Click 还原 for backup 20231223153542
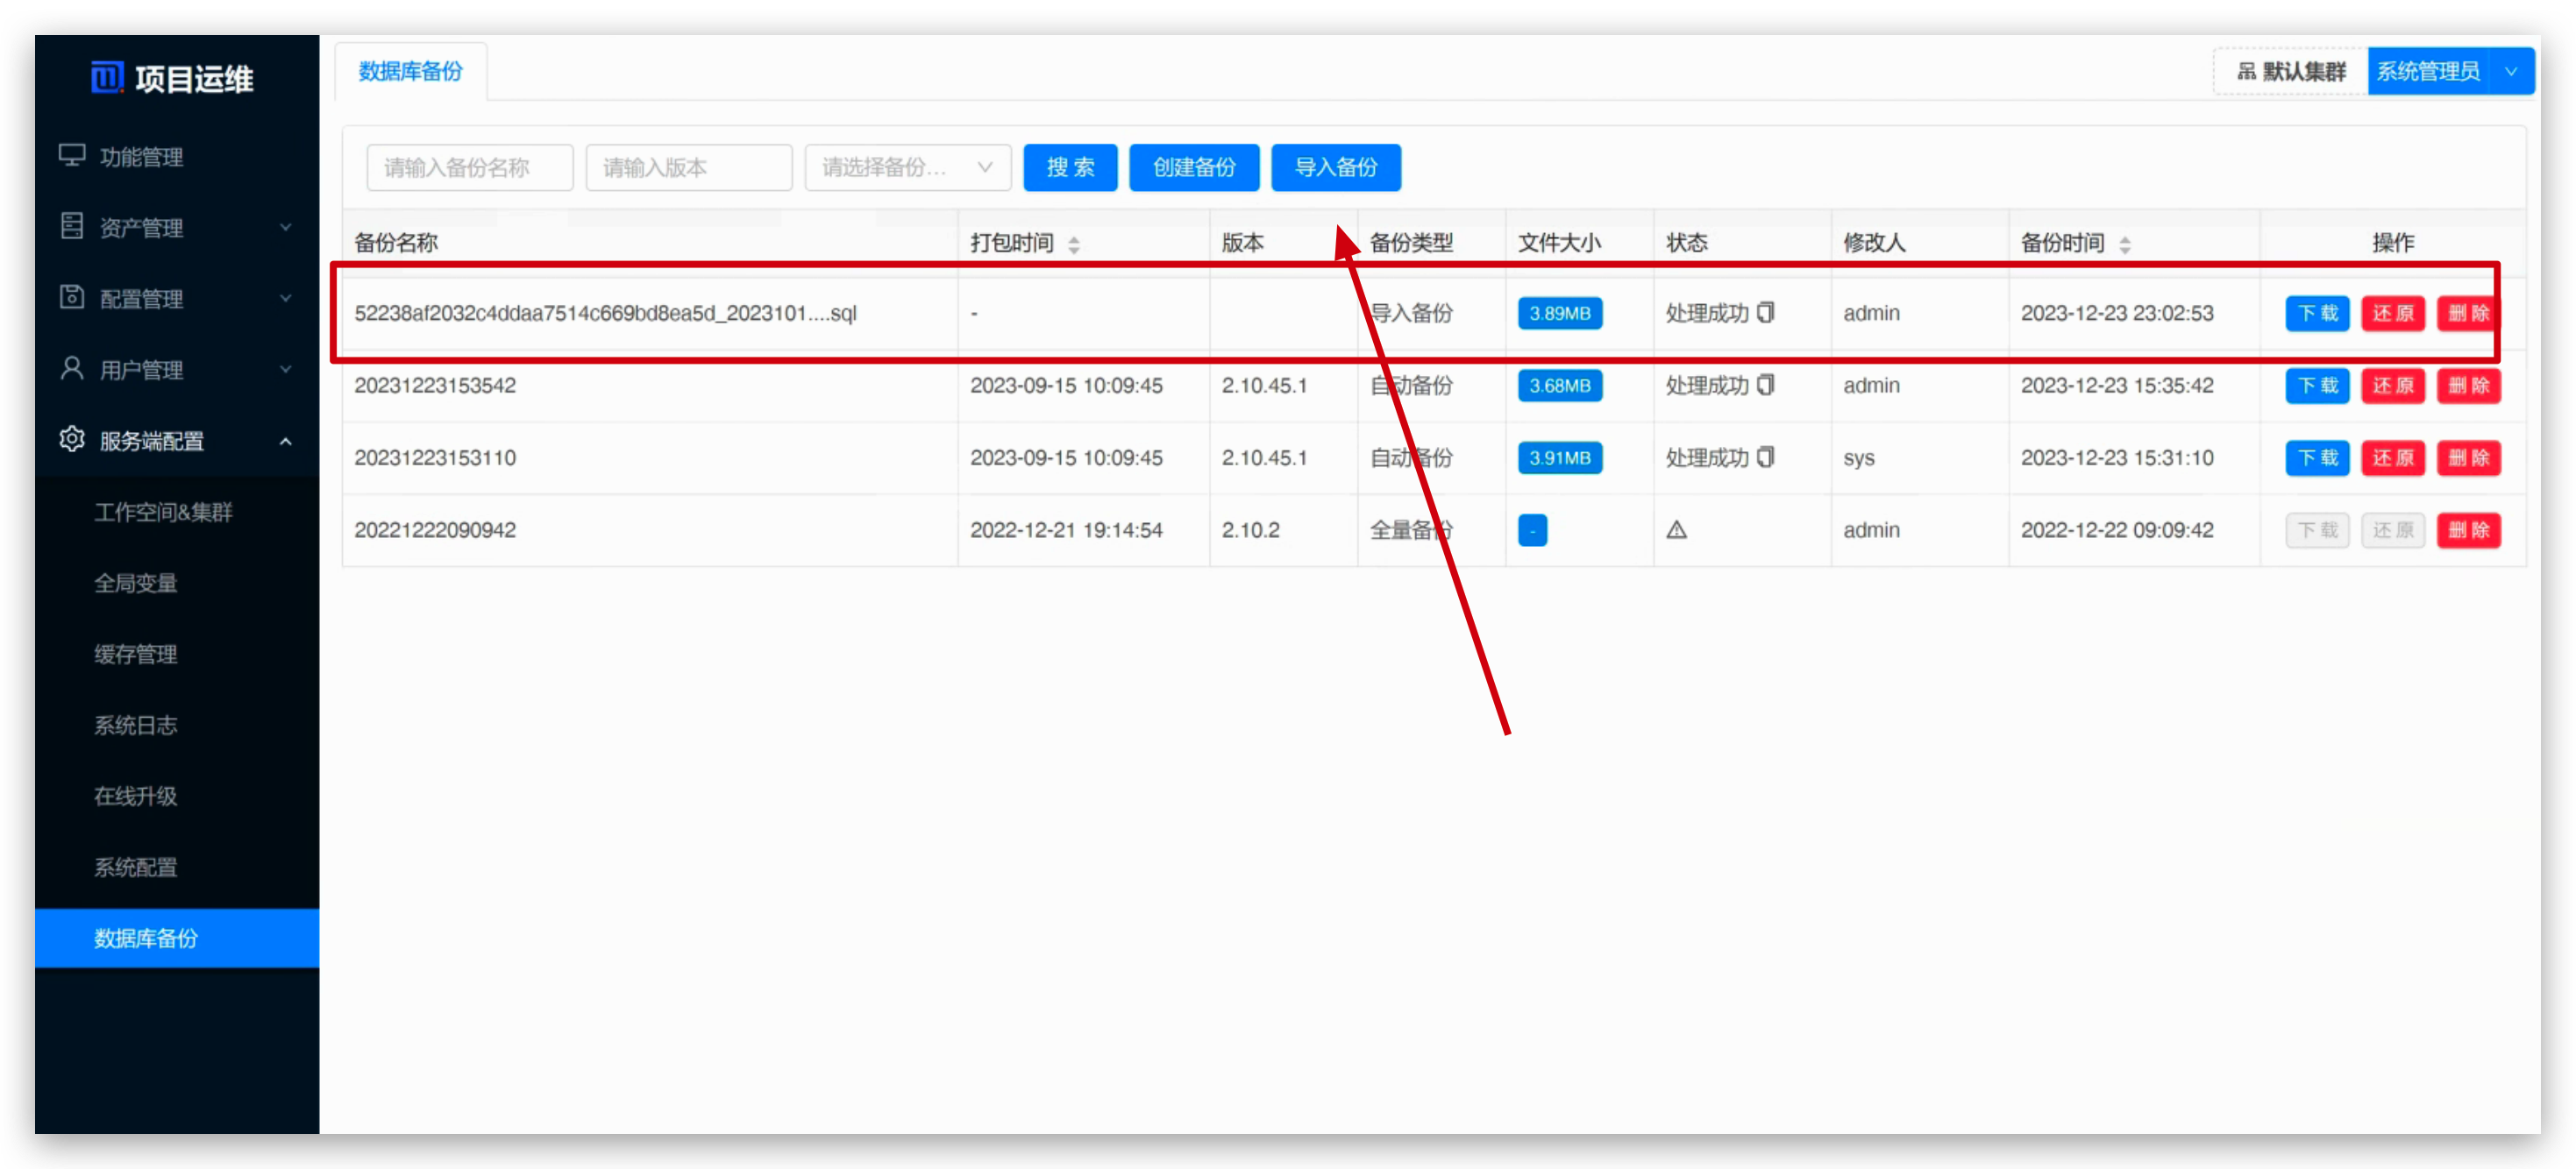The image size is (2576, 1169). tap(2392, 386)
